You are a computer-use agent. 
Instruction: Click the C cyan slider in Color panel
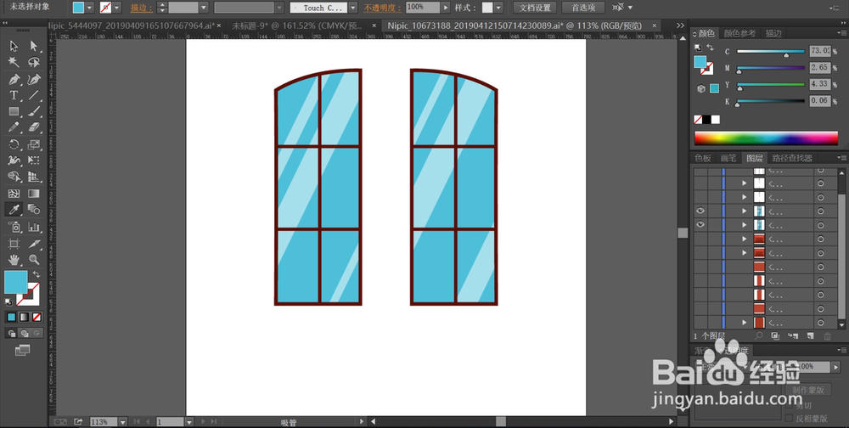771,52
